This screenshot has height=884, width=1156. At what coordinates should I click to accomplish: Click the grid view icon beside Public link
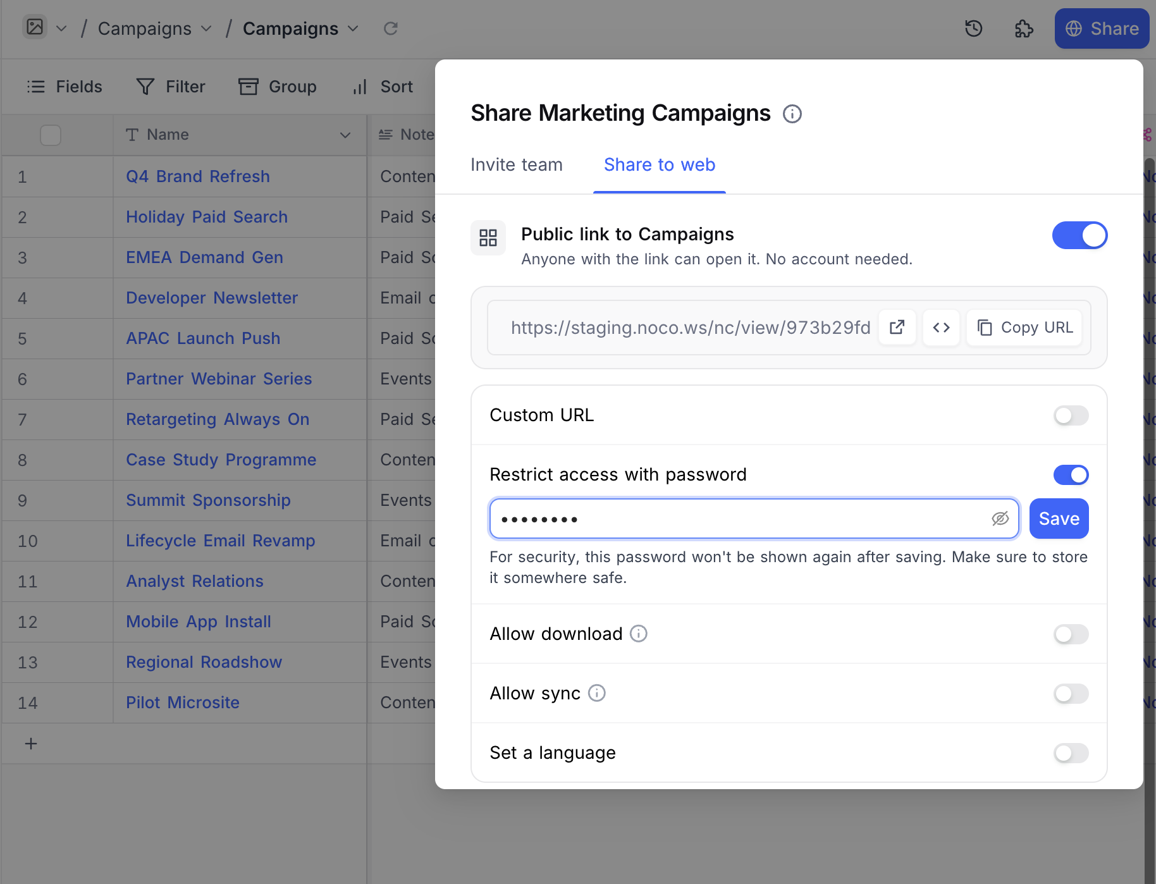pyautogui.click(x=488, y=238)
